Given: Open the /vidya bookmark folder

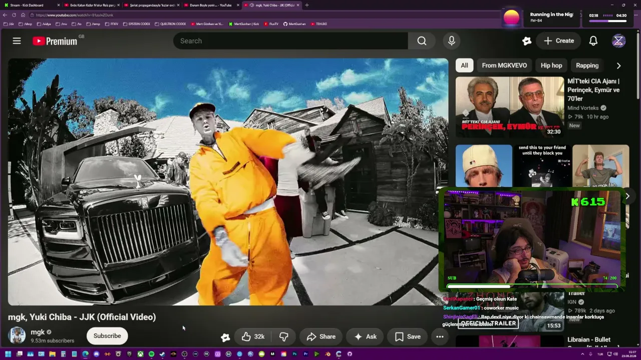Looking at the screenshot, I should 44,24.
